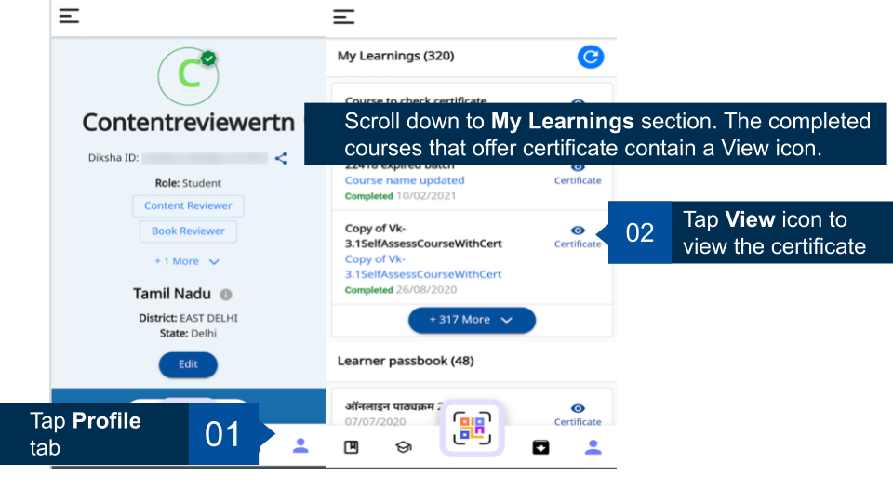Expand the +1 More roles list
893x502 pixels.
point(187,261)
